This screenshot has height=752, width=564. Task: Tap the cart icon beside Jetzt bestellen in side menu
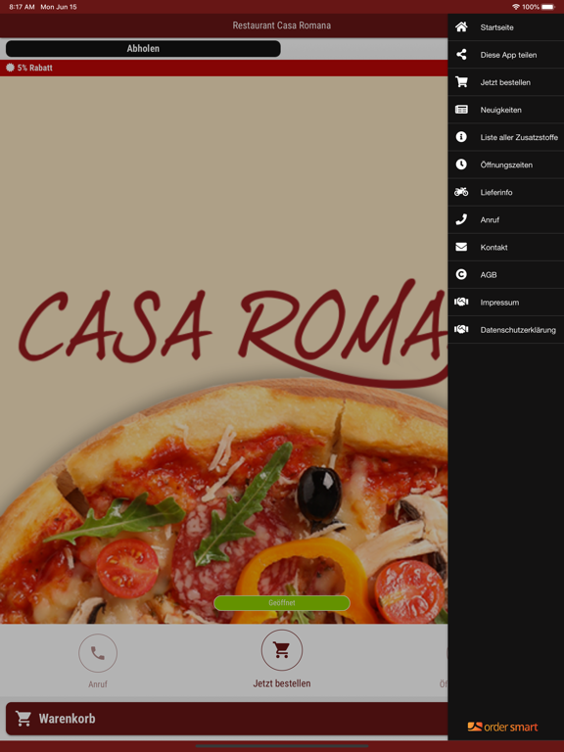point(461,82)
